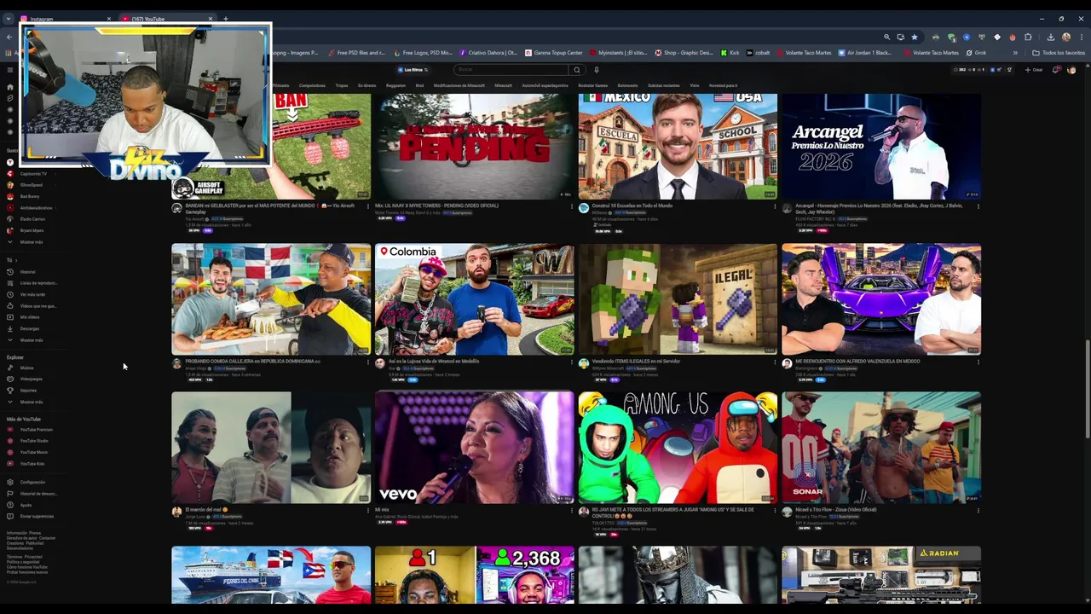Play the Arcangel Premios Lo Nuestro video
Viewport: 1091px width, 614px height.
pyautogui.click(x=881, y=147)
